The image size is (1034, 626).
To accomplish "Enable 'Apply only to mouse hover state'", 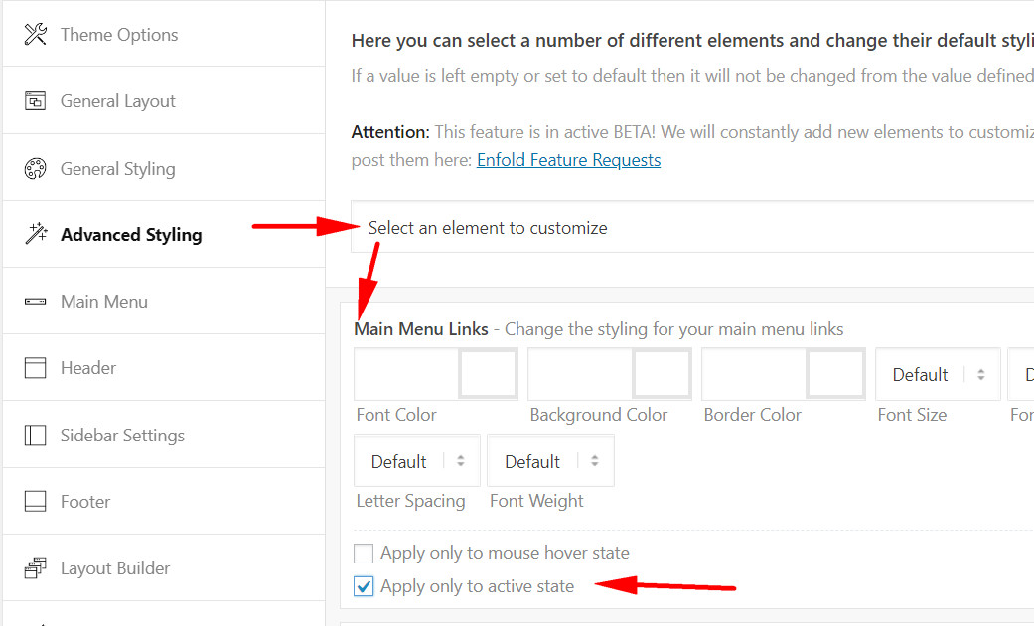I will click(364, 553).
